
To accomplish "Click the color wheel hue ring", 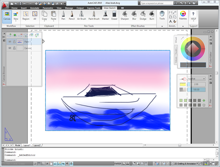I will pos(183,49).
